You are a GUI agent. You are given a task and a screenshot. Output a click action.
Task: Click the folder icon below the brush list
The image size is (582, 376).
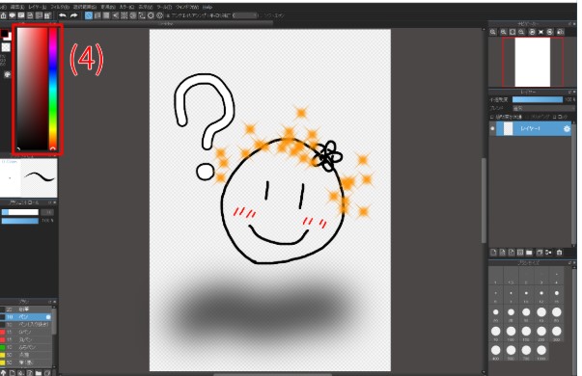click(39, 373)
